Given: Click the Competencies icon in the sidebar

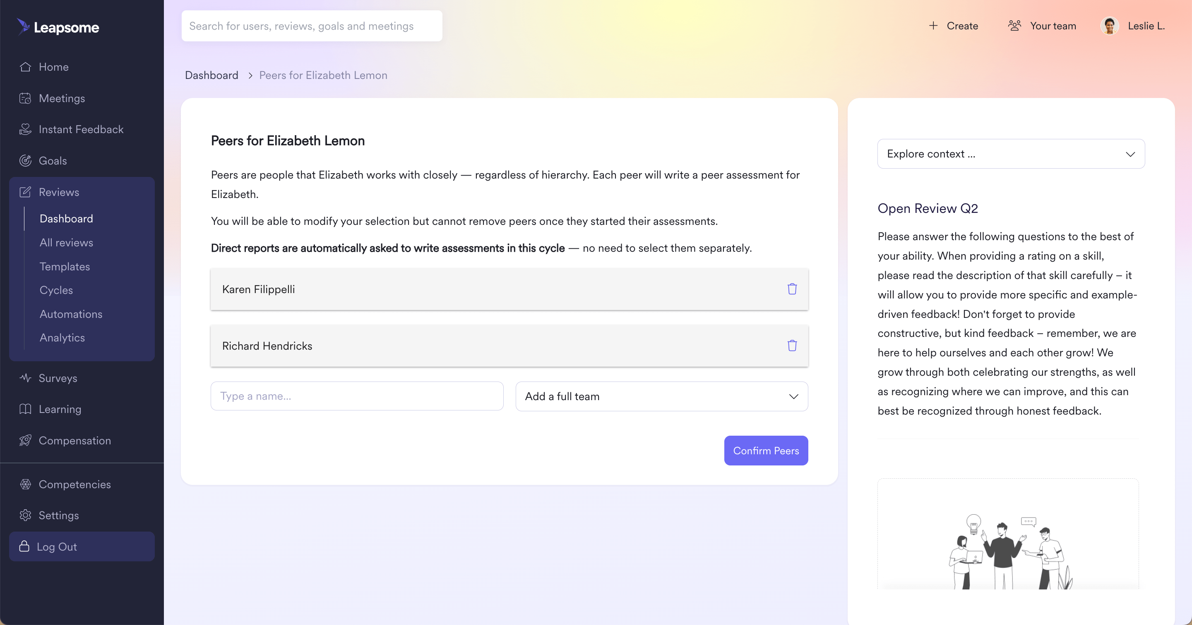Looking at the screenshot, I should tap(26, 484).
